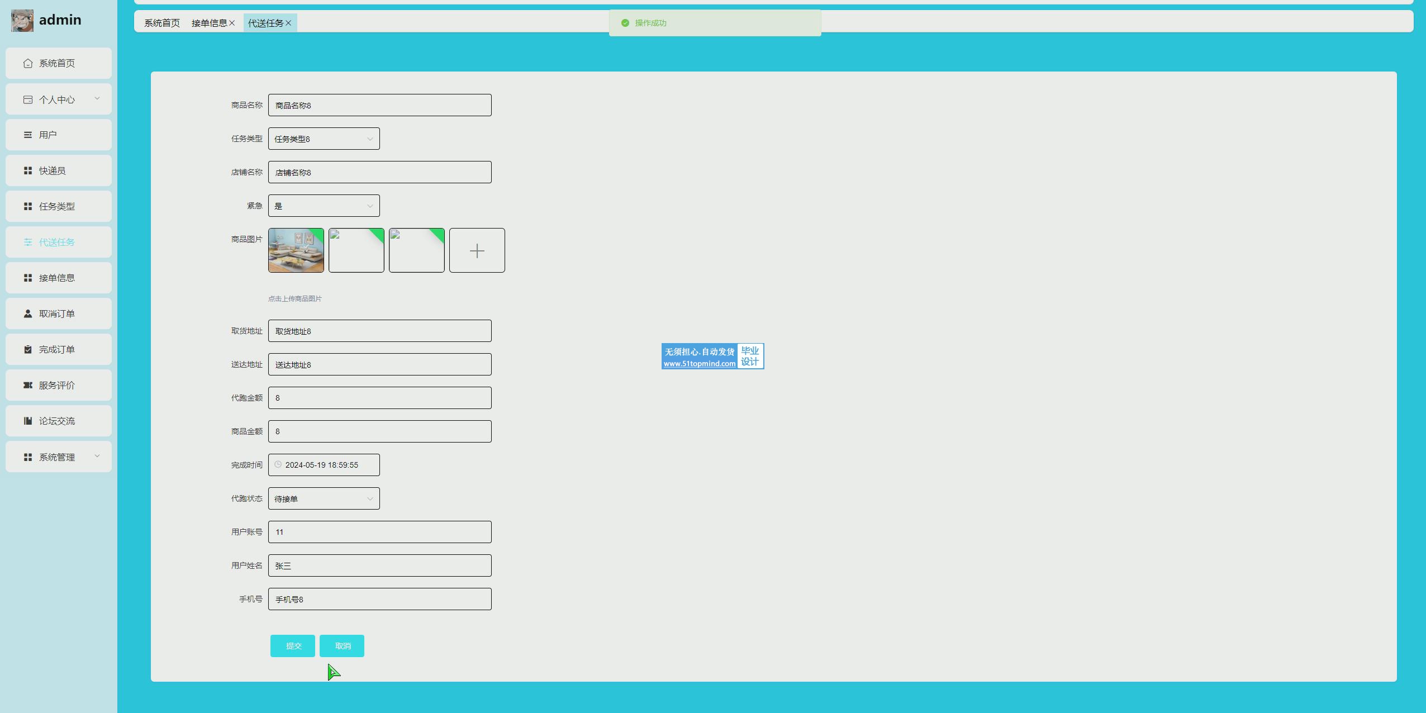This screenshot has width=1426, height=713.
Task: Click the grid icon beside 快递员
Action: pyautogui.click(x=28, y=170)
